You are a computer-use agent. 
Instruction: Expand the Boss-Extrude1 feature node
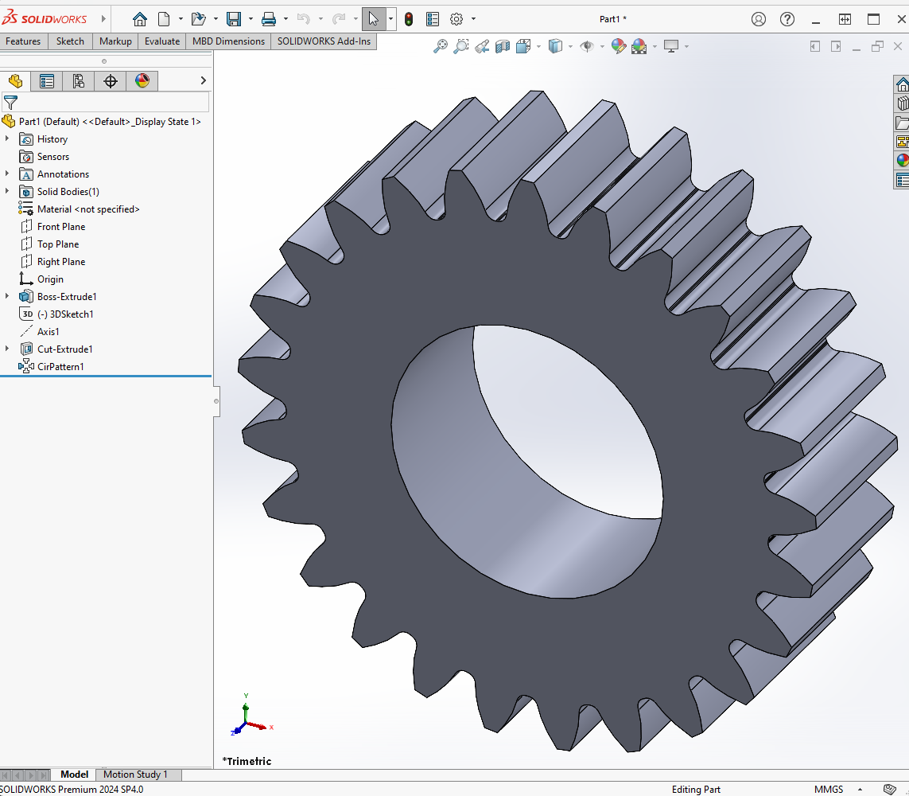coord(7,297)
